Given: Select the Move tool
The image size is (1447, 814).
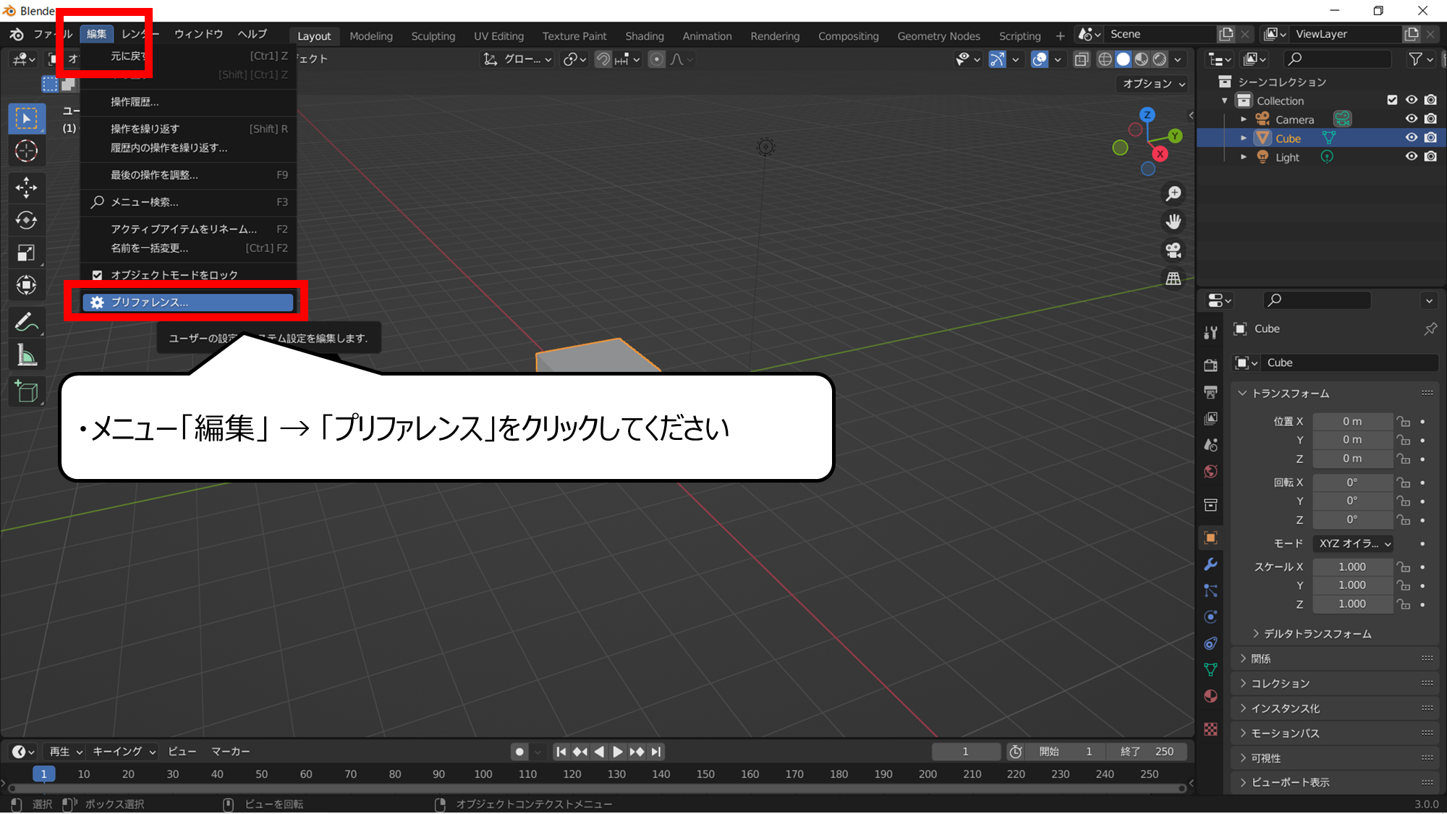Looking at the screenshot, I should (27, 188).
